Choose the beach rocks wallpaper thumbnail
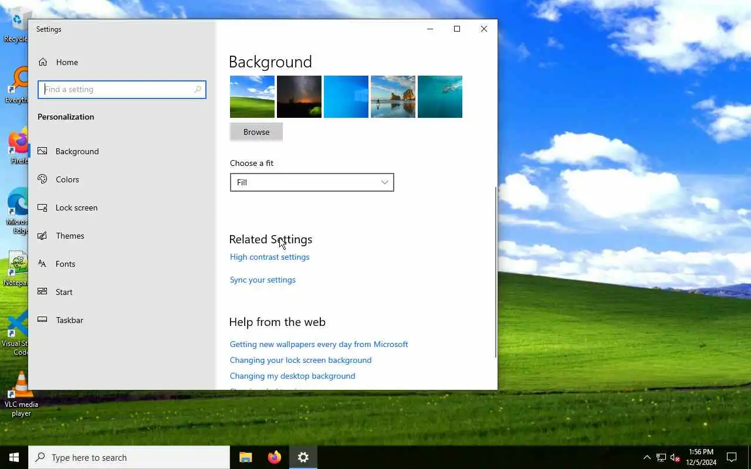 pyautogui.click(x=393, y=97)
